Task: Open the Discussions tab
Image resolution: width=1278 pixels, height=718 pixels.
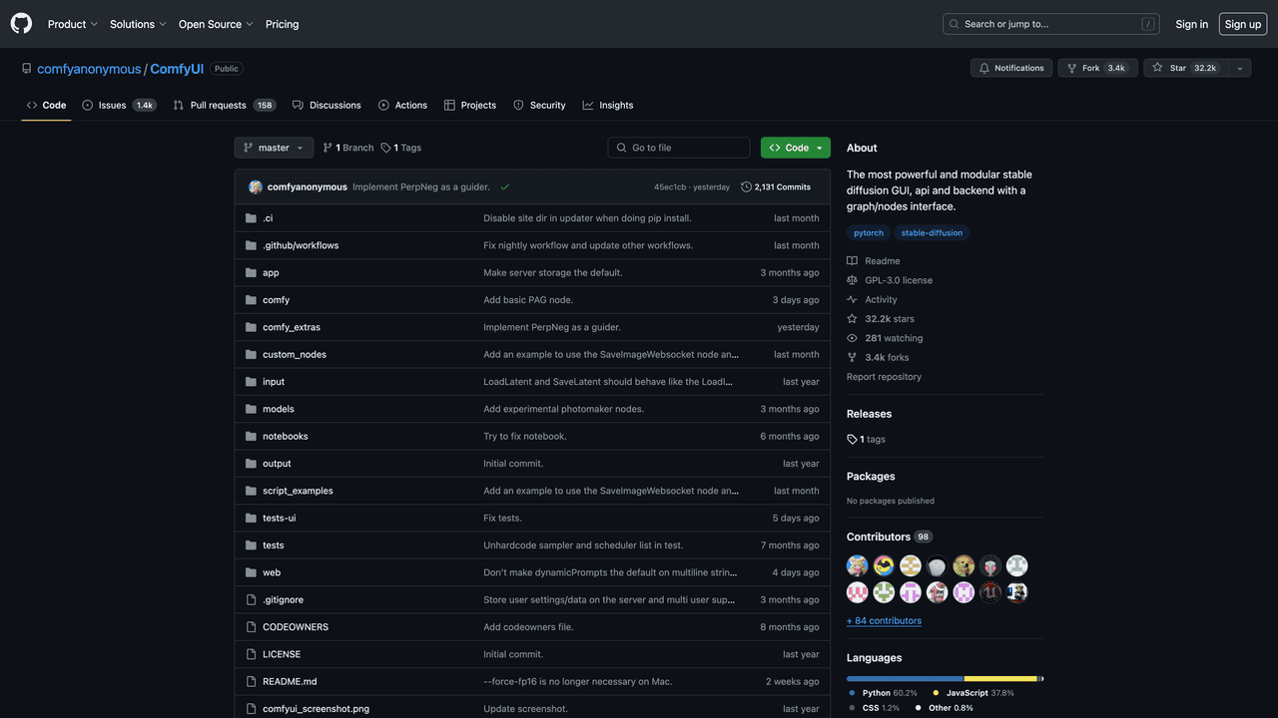Action: 326,105
